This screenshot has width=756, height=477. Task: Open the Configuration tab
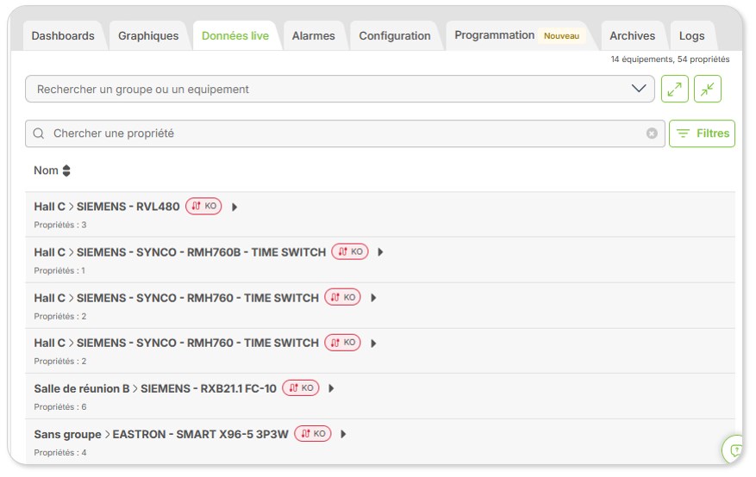(x=395, y=35)
